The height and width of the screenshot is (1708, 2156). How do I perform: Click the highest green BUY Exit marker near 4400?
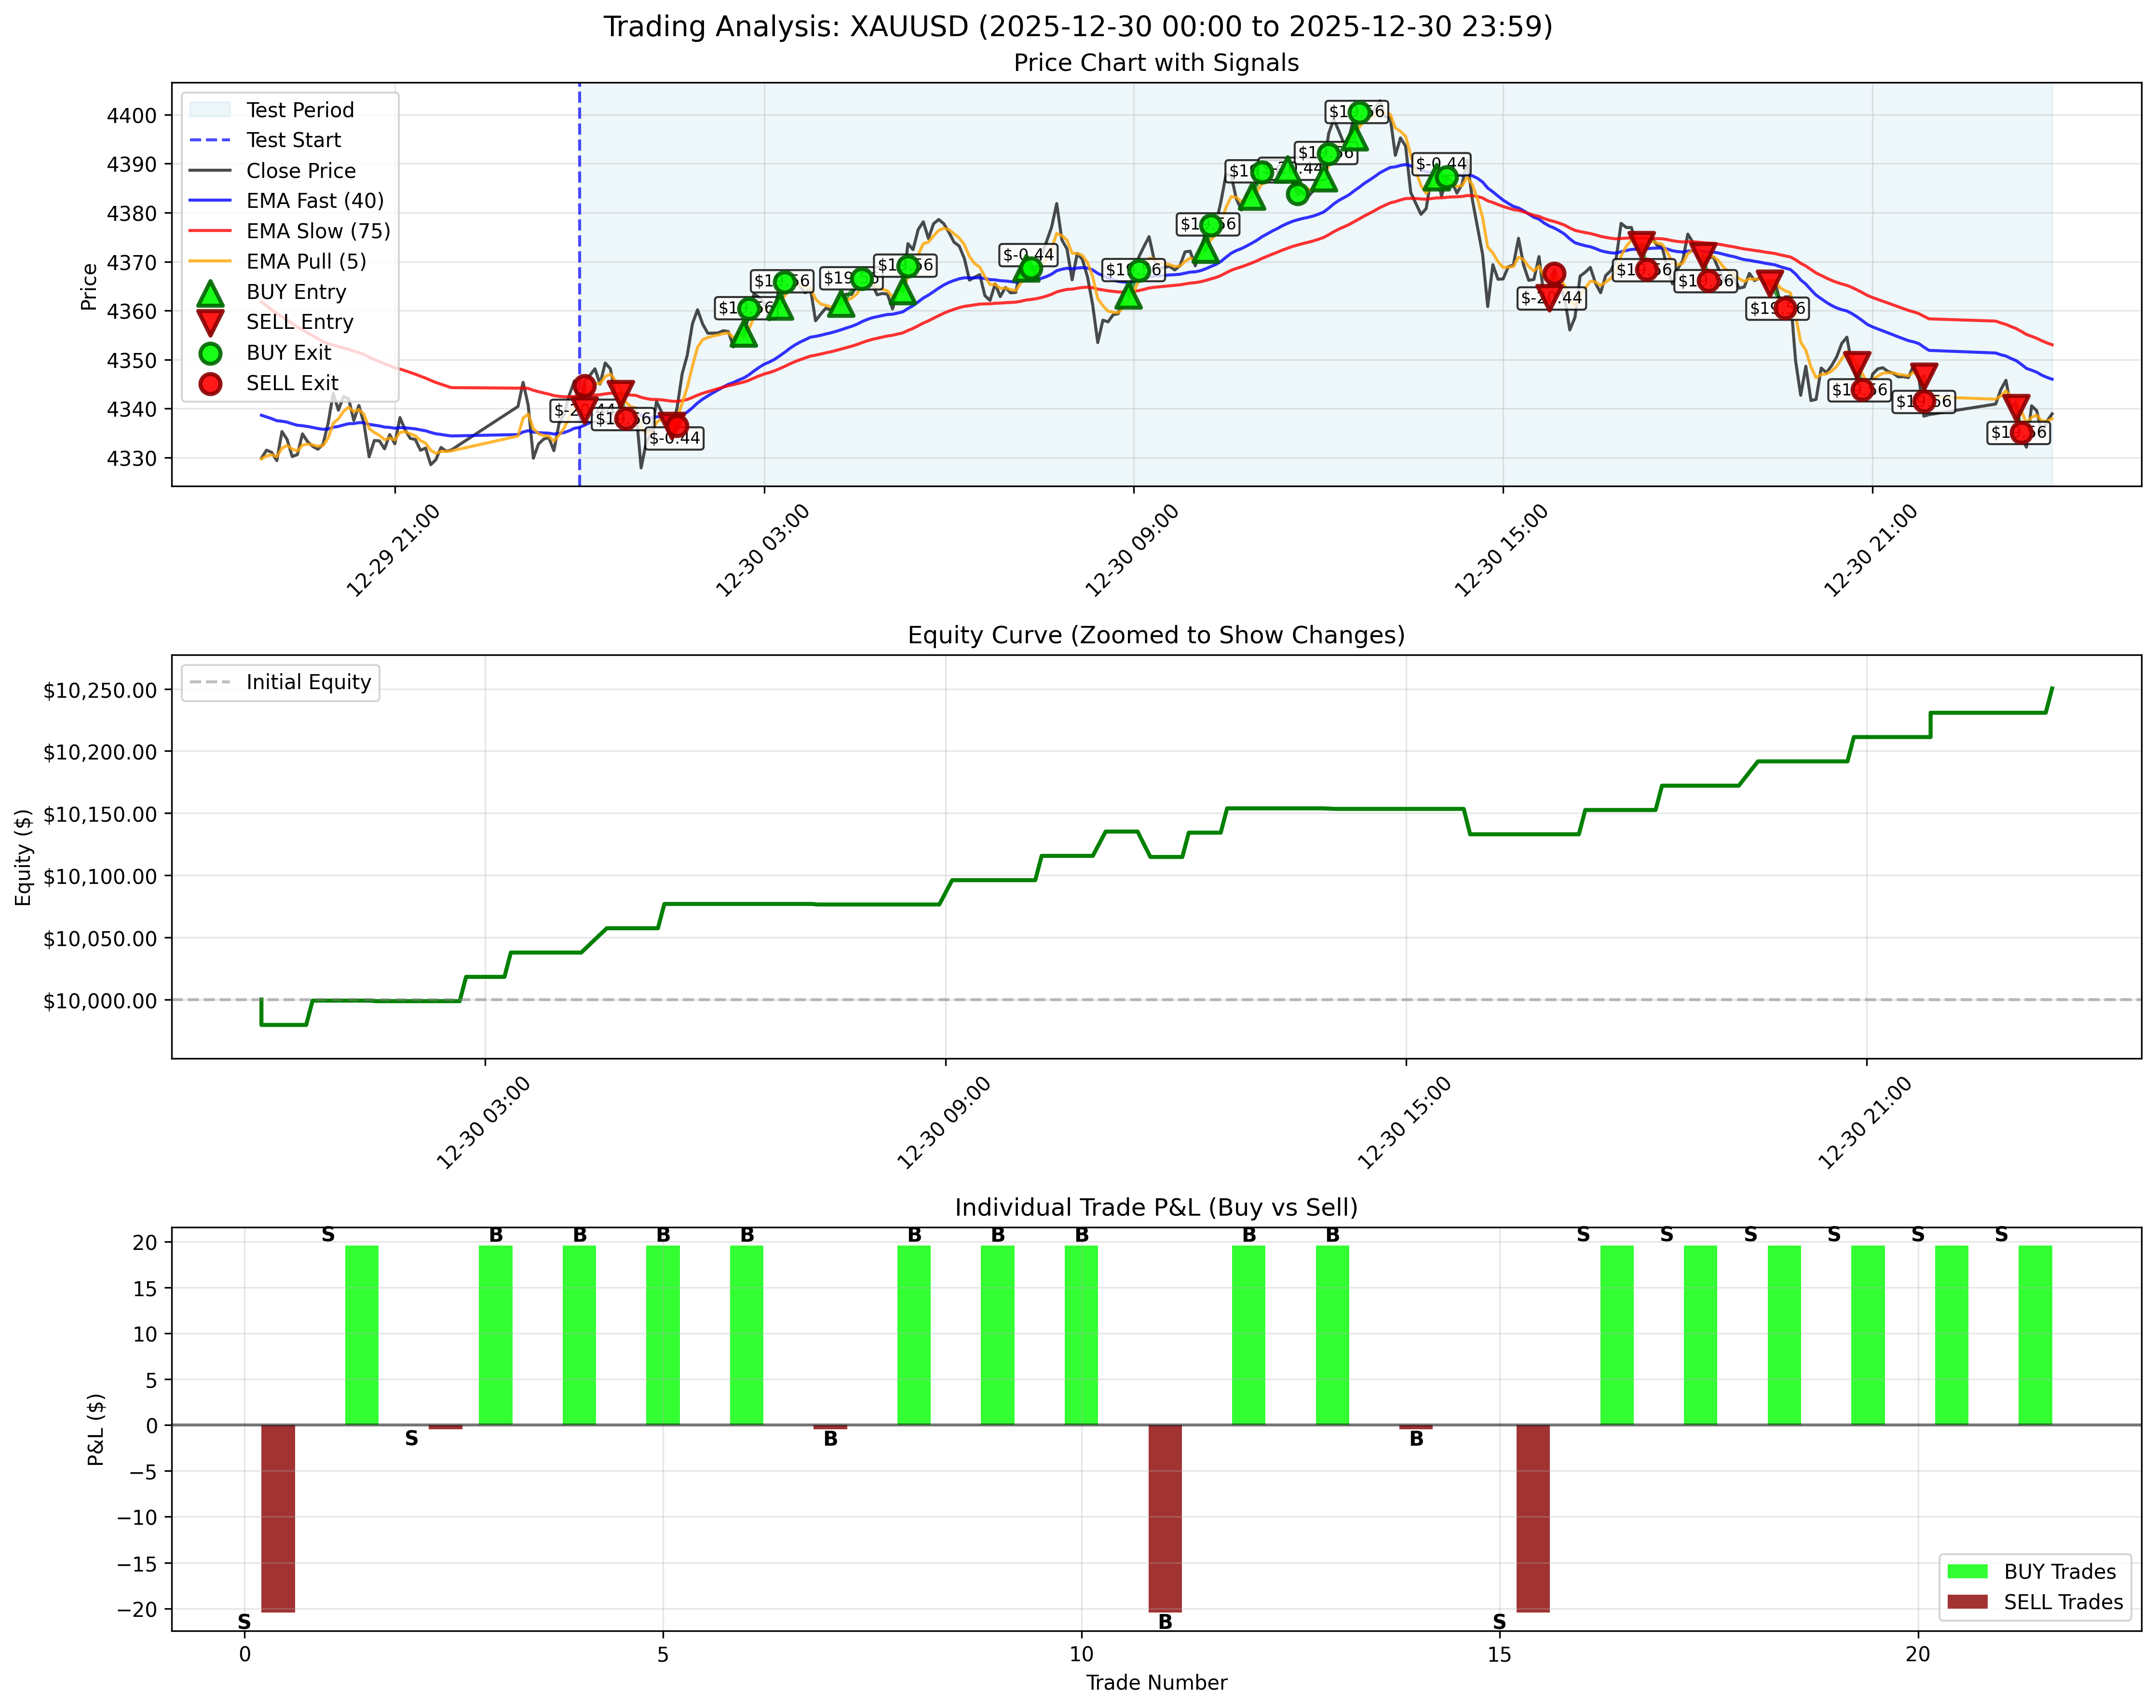point(1359,112)
